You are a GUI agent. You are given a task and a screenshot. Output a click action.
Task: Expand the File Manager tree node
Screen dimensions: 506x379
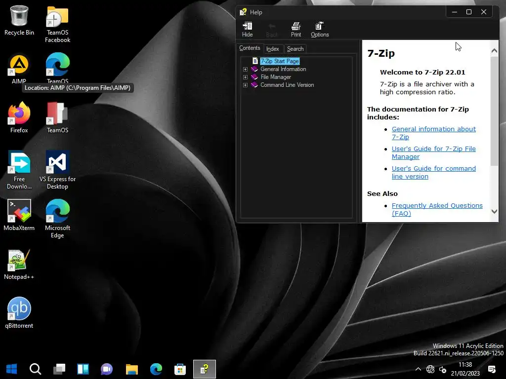(x=245, y=77)
